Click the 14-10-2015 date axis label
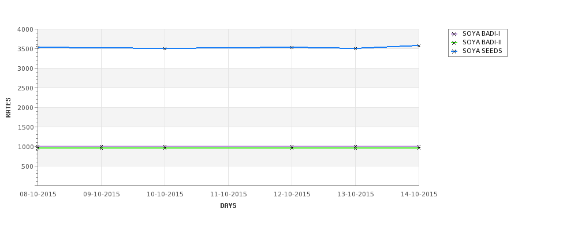This screenshot has height=247, width=563. click(419, 195)
